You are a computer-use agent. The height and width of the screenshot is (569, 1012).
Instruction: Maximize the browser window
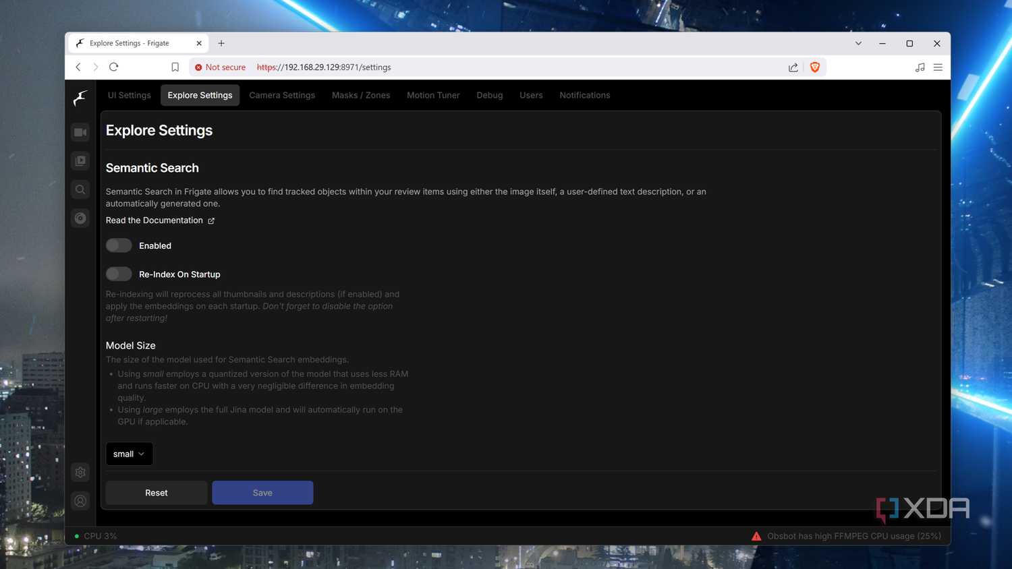(x=909, y=43)
